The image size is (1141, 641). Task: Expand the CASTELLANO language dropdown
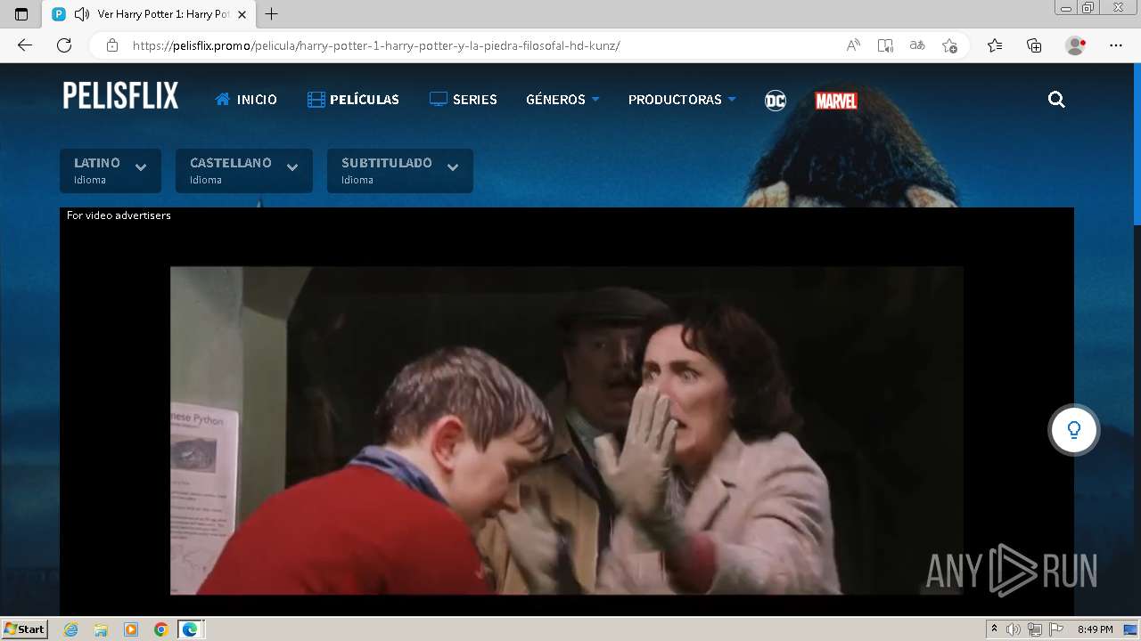tap(244, 171)
